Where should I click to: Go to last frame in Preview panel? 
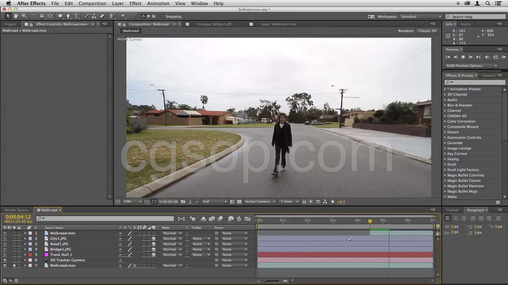[478, 57]
